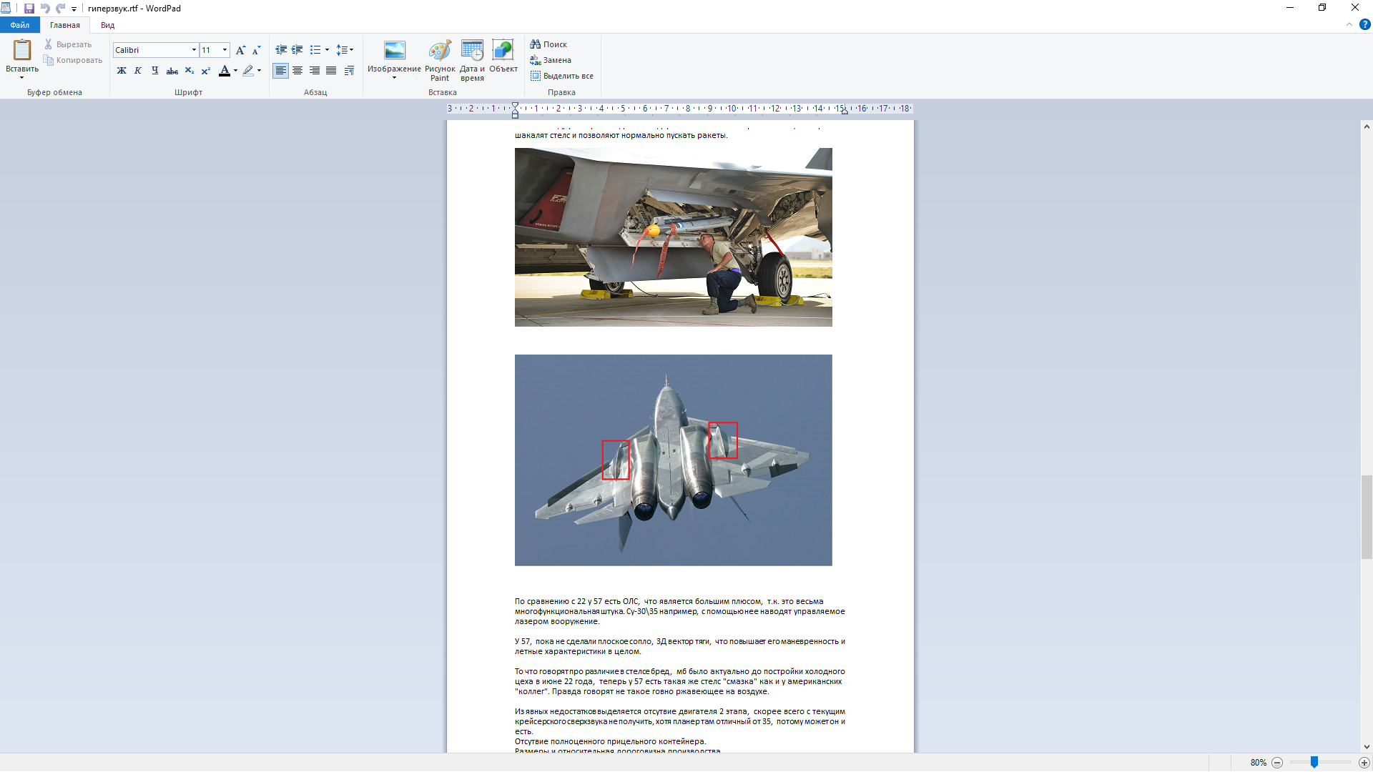The height and width of the screenshot is (772, 1373).
Task: Open the WordPad help icon
Action: click(1364, 24)
